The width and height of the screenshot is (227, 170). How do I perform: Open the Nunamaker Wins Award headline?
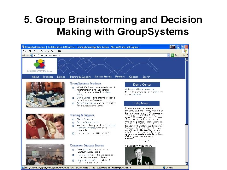pos(138,146)
